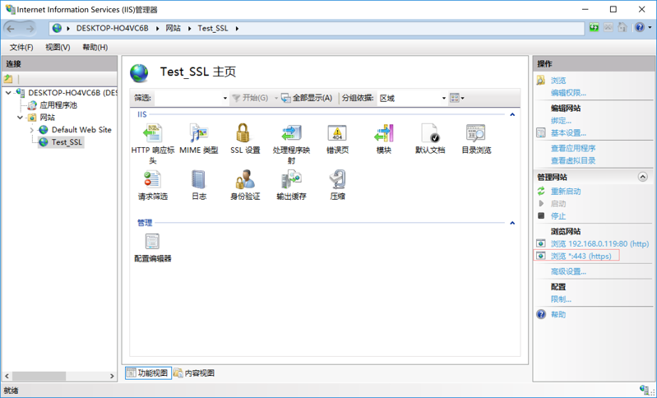Open dropdown arrow next to help icon
Image resolution: width=657 pixels, height=398 pixels.
pos(650,28)
